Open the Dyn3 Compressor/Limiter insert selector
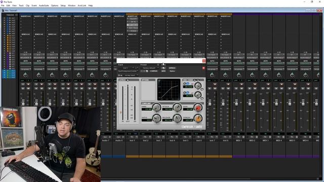Image resolution: width=324 pixels, height=182 pixels. (x=128, y=71)
